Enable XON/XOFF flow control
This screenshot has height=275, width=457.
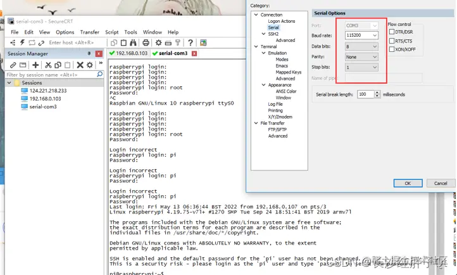point(392,49)
